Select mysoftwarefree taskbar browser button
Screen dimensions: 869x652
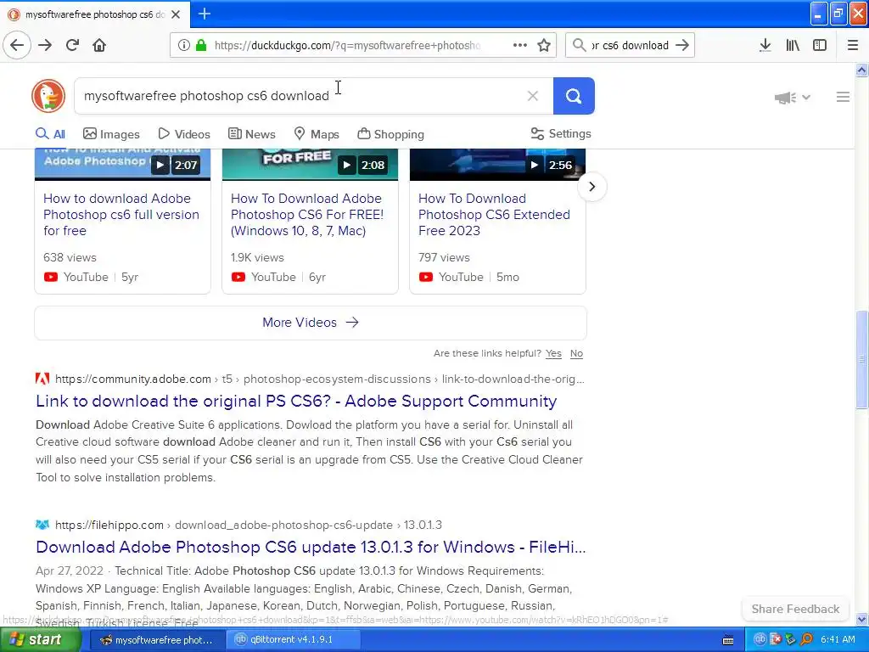tap(157, 640)
